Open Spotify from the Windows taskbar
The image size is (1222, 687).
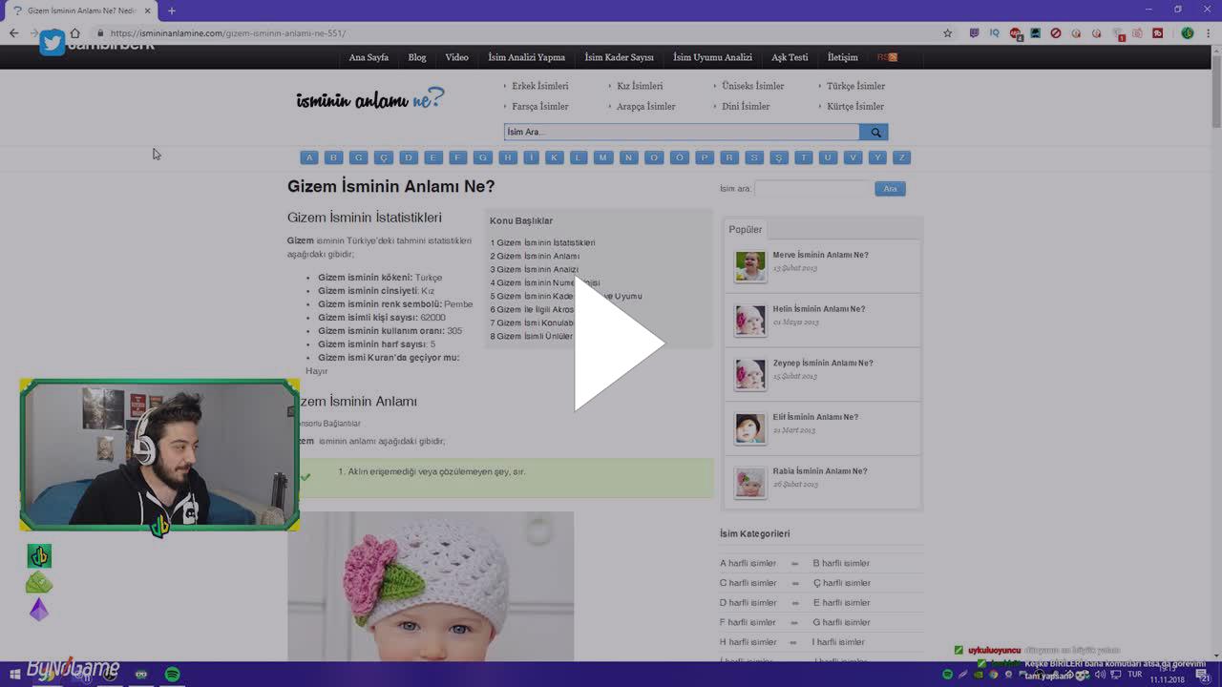click(172, 675)
